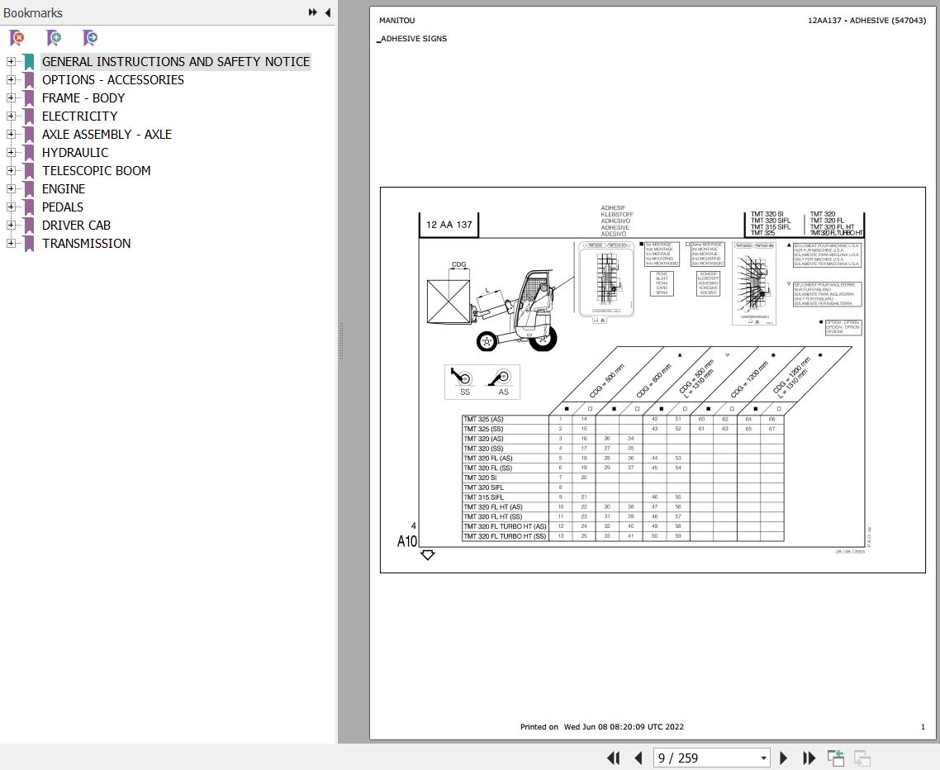Viewport: 940px width, 770px height.
Task: Select the TELESCOPIC BOOM bookmark
Action: point(96,171)
